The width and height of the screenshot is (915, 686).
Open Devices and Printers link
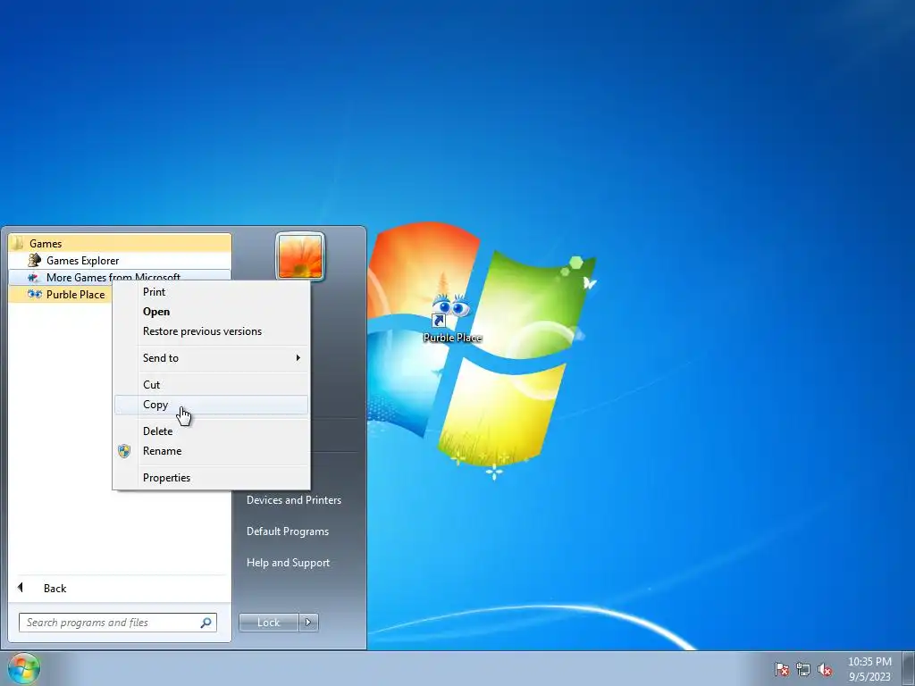pyautogui.click(x=293, y=500)
